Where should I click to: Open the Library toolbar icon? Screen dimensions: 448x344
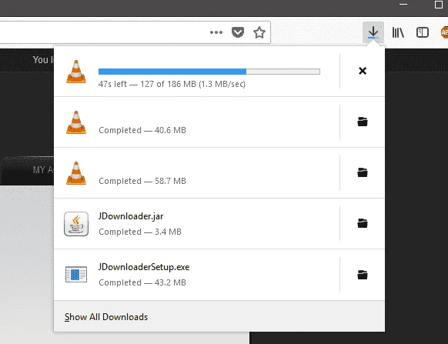[x=398, y=32]
